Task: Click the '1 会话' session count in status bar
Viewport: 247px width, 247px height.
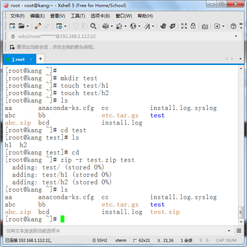Action: 186,241
